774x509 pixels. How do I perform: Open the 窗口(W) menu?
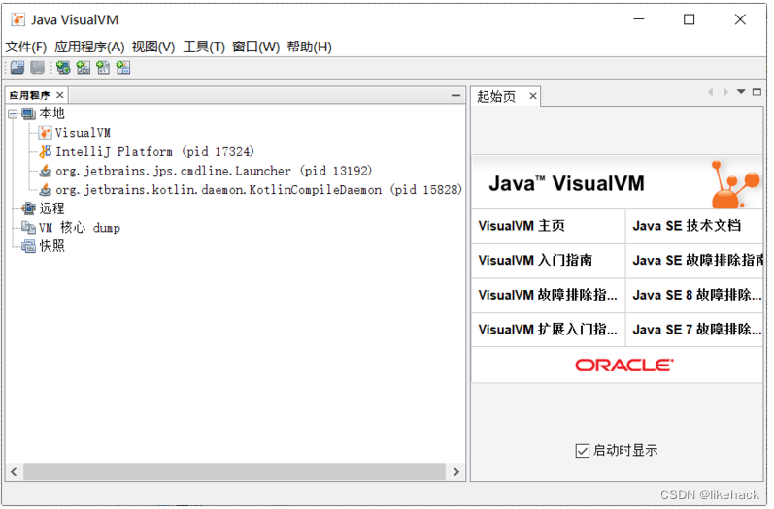coord(255,47)
